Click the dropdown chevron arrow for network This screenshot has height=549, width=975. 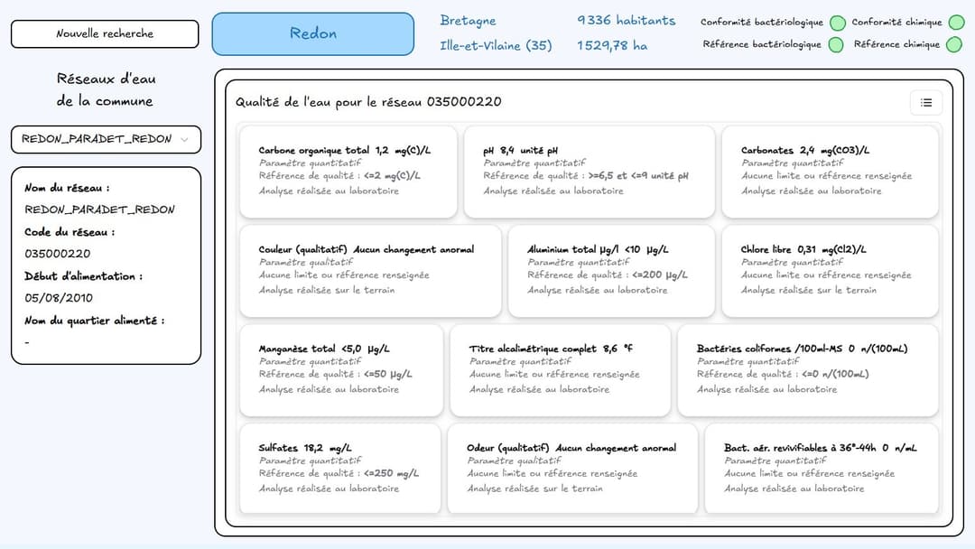click(x=185, y=140)
